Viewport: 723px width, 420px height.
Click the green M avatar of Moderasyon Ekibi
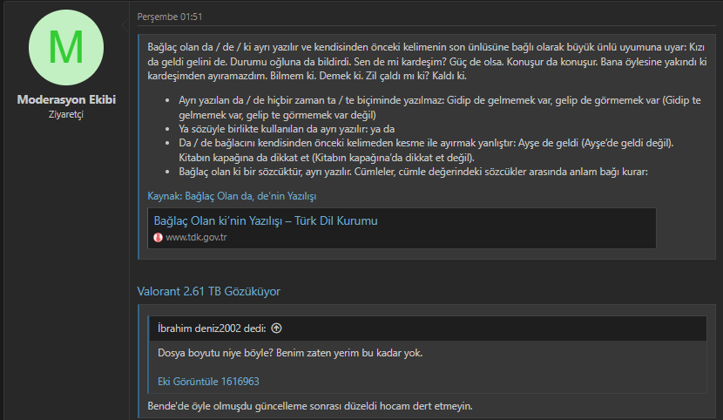(66, 47)
